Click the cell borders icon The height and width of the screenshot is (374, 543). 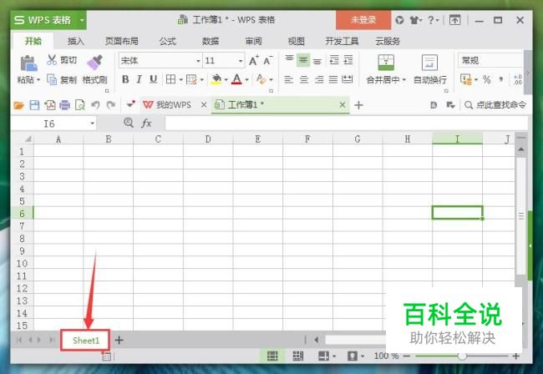click(170, 79)
